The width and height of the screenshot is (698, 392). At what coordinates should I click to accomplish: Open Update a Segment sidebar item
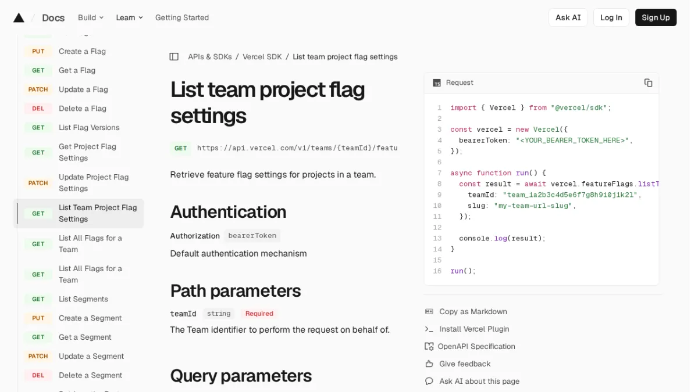[x=79, y=357]
